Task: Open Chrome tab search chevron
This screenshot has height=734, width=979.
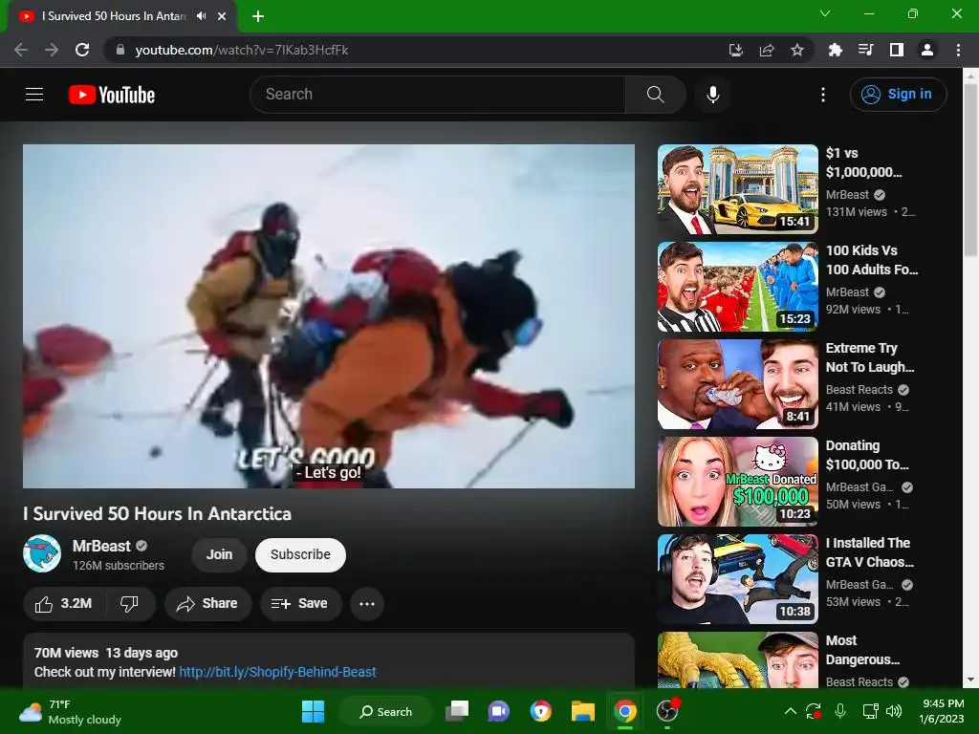Action: [825, 13]
